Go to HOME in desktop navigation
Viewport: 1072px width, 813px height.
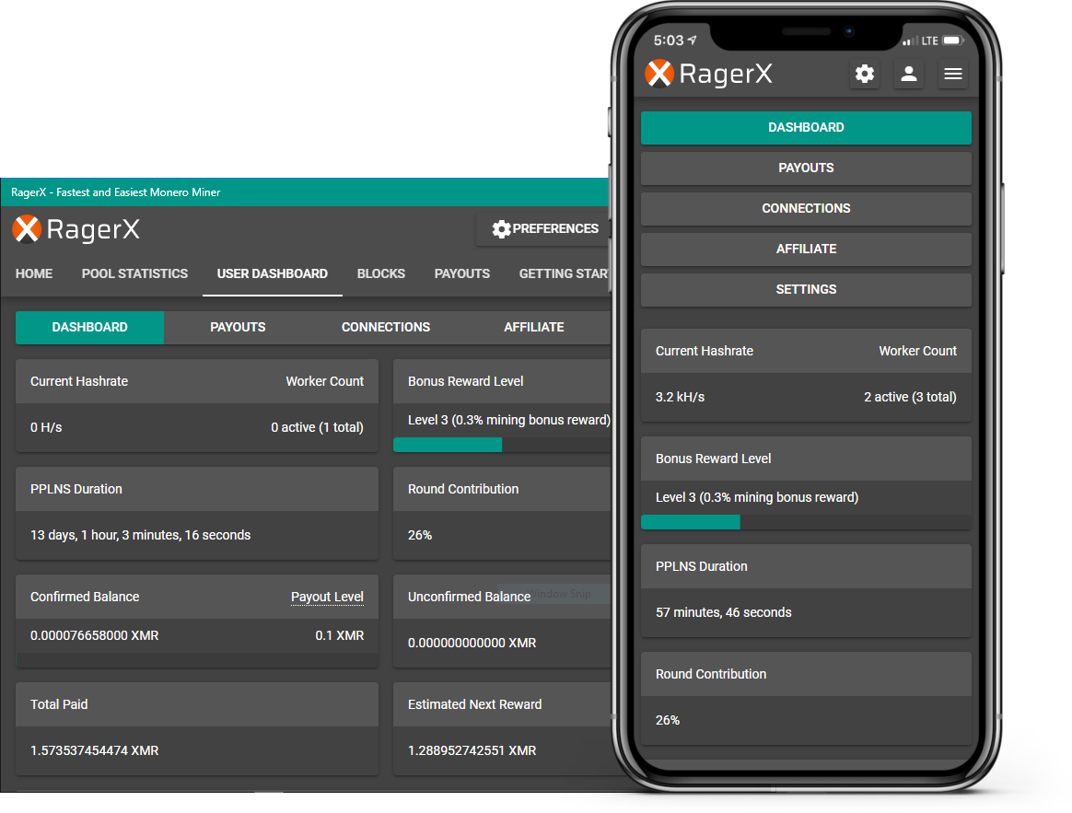[34, 273]
